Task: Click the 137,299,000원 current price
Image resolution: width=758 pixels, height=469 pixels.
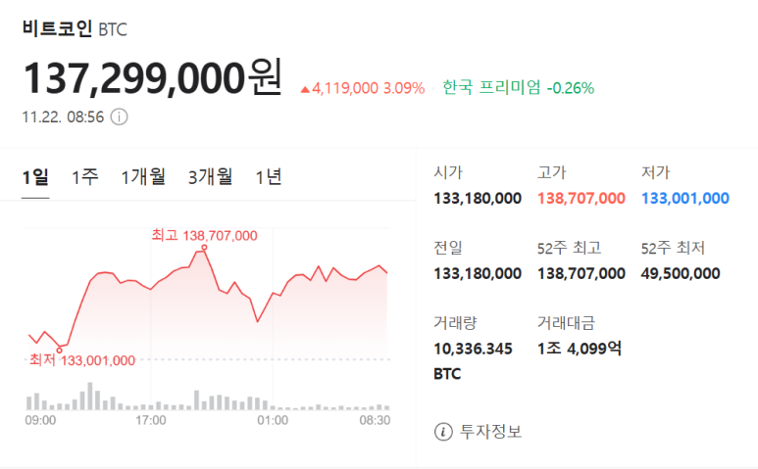Action: coord(152,77)
